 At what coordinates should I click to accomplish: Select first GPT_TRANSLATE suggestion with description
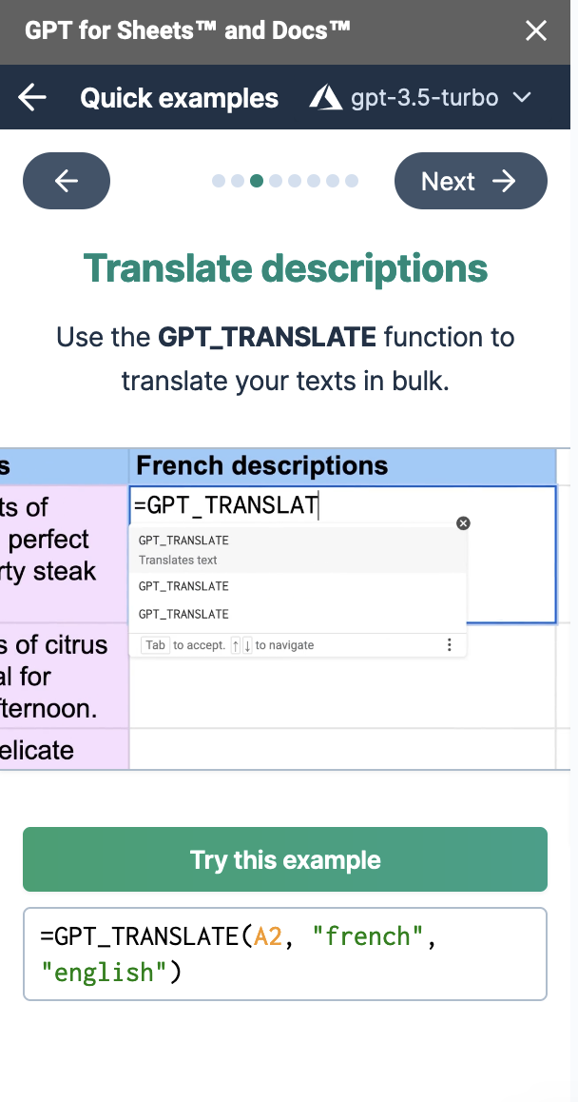coord(297,549)
